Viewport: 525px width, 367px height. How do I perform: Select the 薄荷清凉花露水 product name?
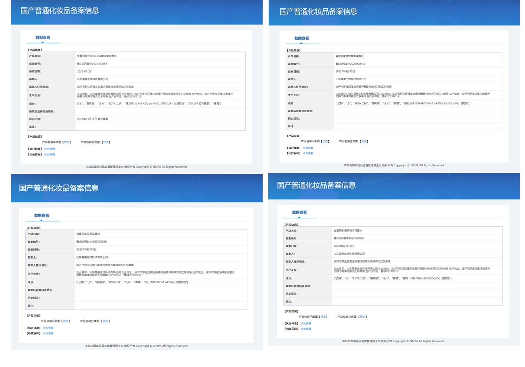tap(348, 230)
